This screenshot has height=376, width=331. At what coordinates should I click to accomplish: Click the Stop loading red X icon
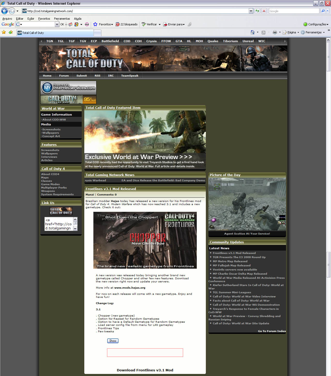(x=264, y=11)
